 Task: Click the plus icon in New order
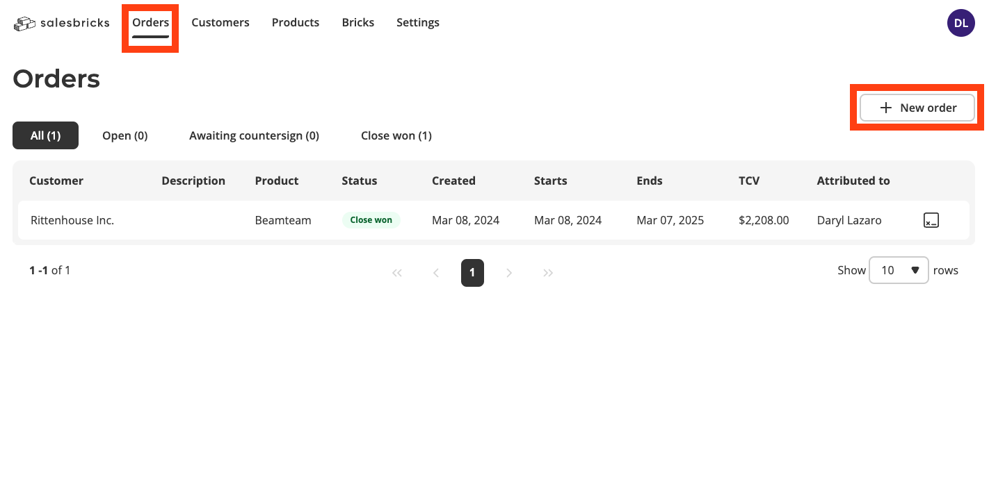pos(885,108)
